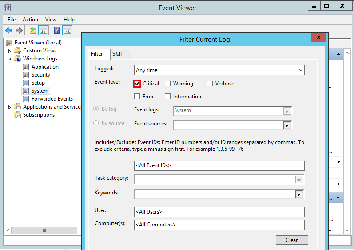The width and height of the screenshot is (354, 250).
Task: Open the Keywords dropdown arrow
Action: click(x=299, y=194)
